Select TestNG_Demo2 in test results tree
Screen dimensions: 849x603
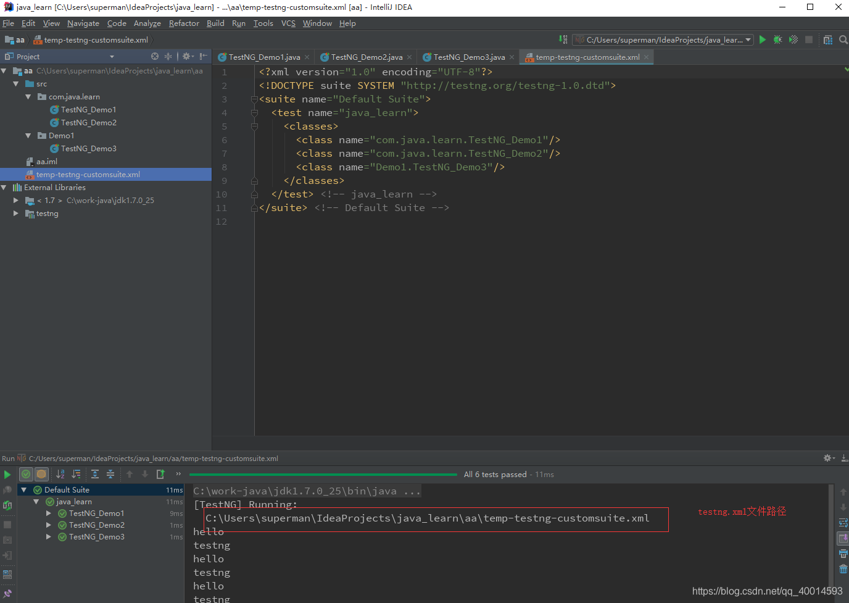(97, 525)
